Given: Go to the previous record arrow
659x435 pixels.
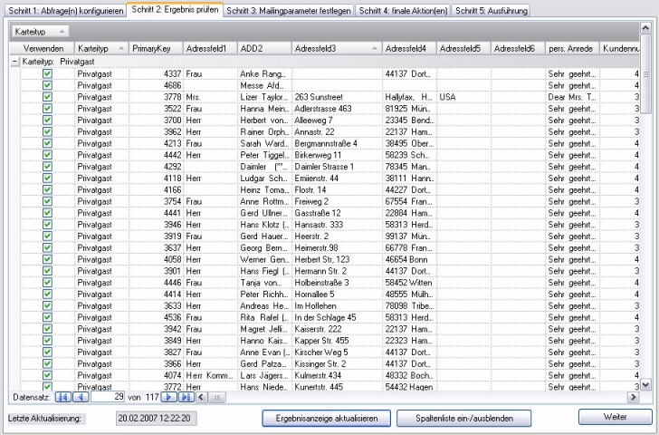Looking at the screenshot, I should pos(81,397).
